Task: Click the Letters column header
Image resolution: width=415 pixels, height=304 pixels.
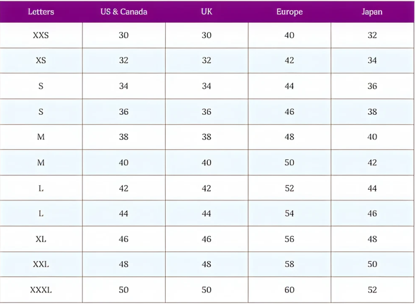Action: pos(41,12)
